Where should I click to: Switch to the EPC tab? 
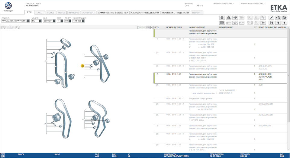pos(29,12)
